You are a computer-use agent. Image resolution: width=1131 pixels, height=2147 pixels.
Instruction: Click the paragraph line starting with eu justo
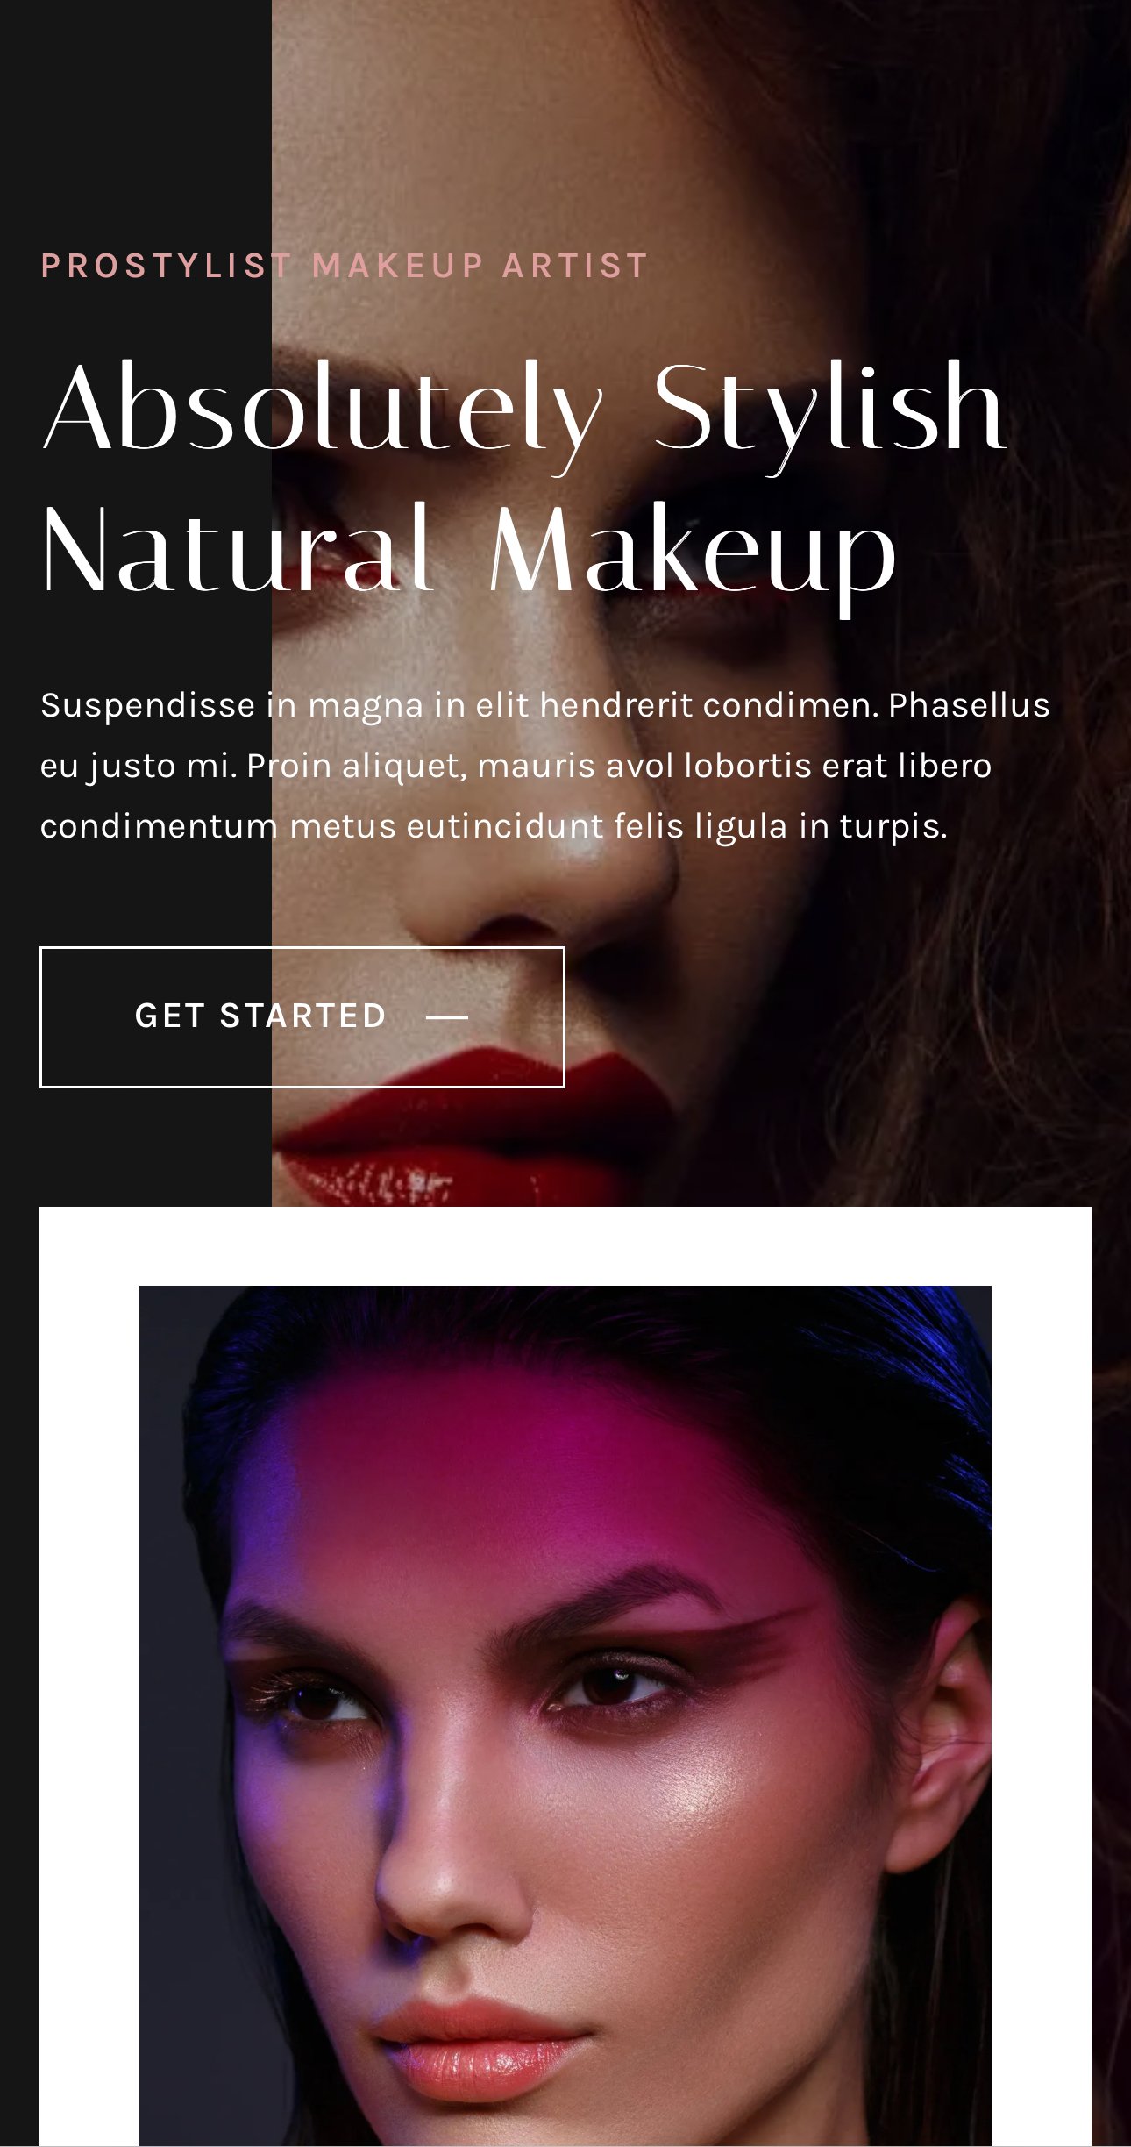point(516,767)
